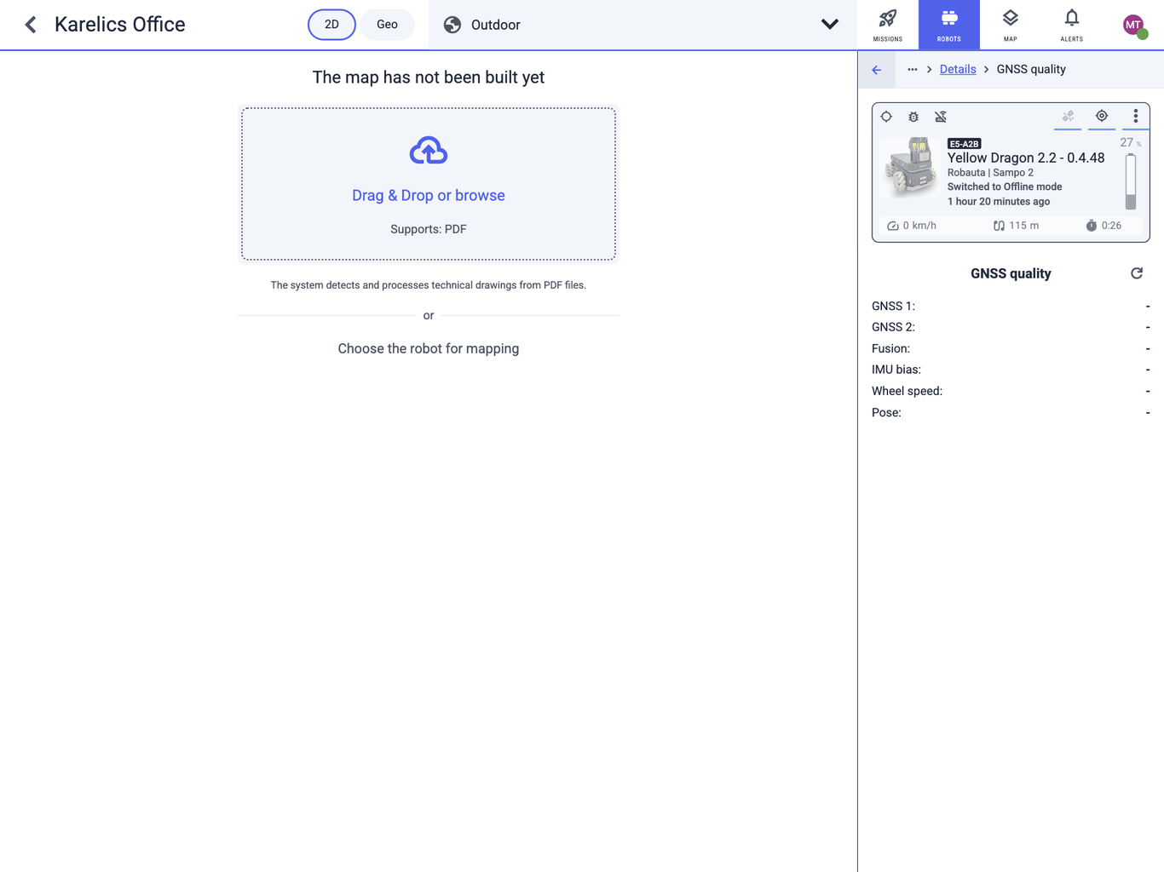Click the Supports: PDF text

click(x=429, y=229)
